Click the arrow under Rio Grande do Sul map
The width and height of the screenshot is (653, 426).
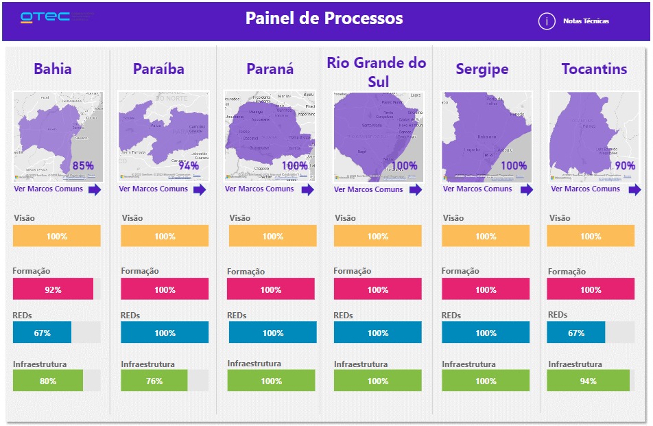coord(416,190)
